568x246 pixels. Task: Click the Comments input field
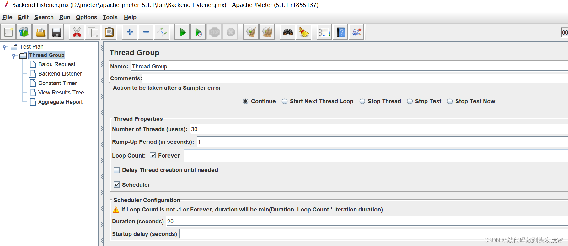tap(356, 78)
